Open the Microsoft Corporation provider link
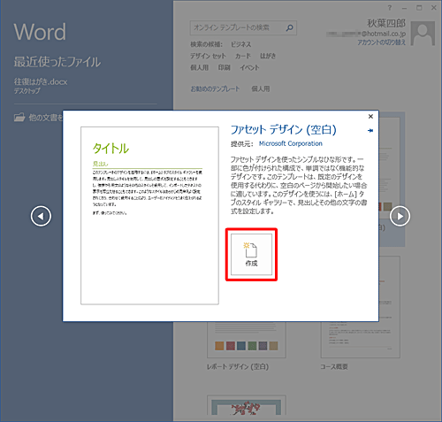 click(x=291, y=143)
